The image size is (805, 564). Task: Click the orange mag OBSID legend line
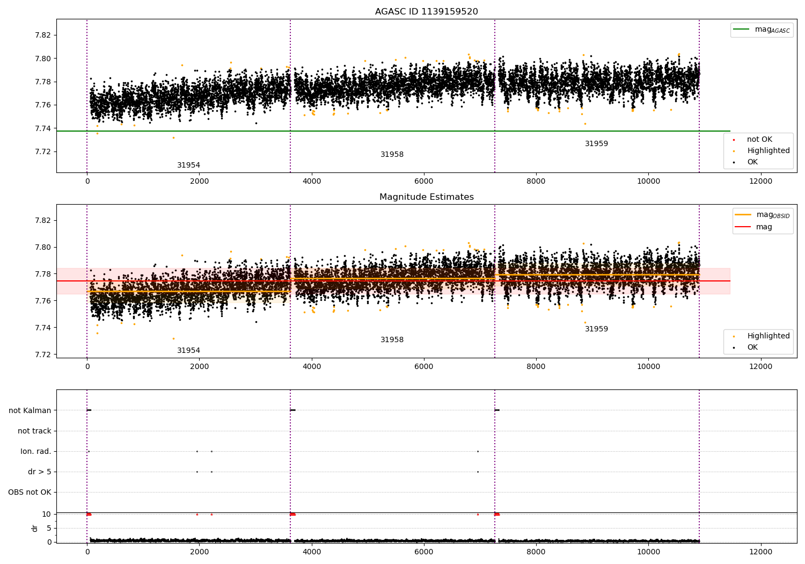coord(743,215)
